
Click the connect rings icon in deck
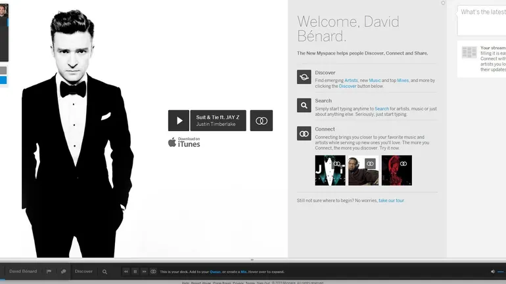coord(153,272)
